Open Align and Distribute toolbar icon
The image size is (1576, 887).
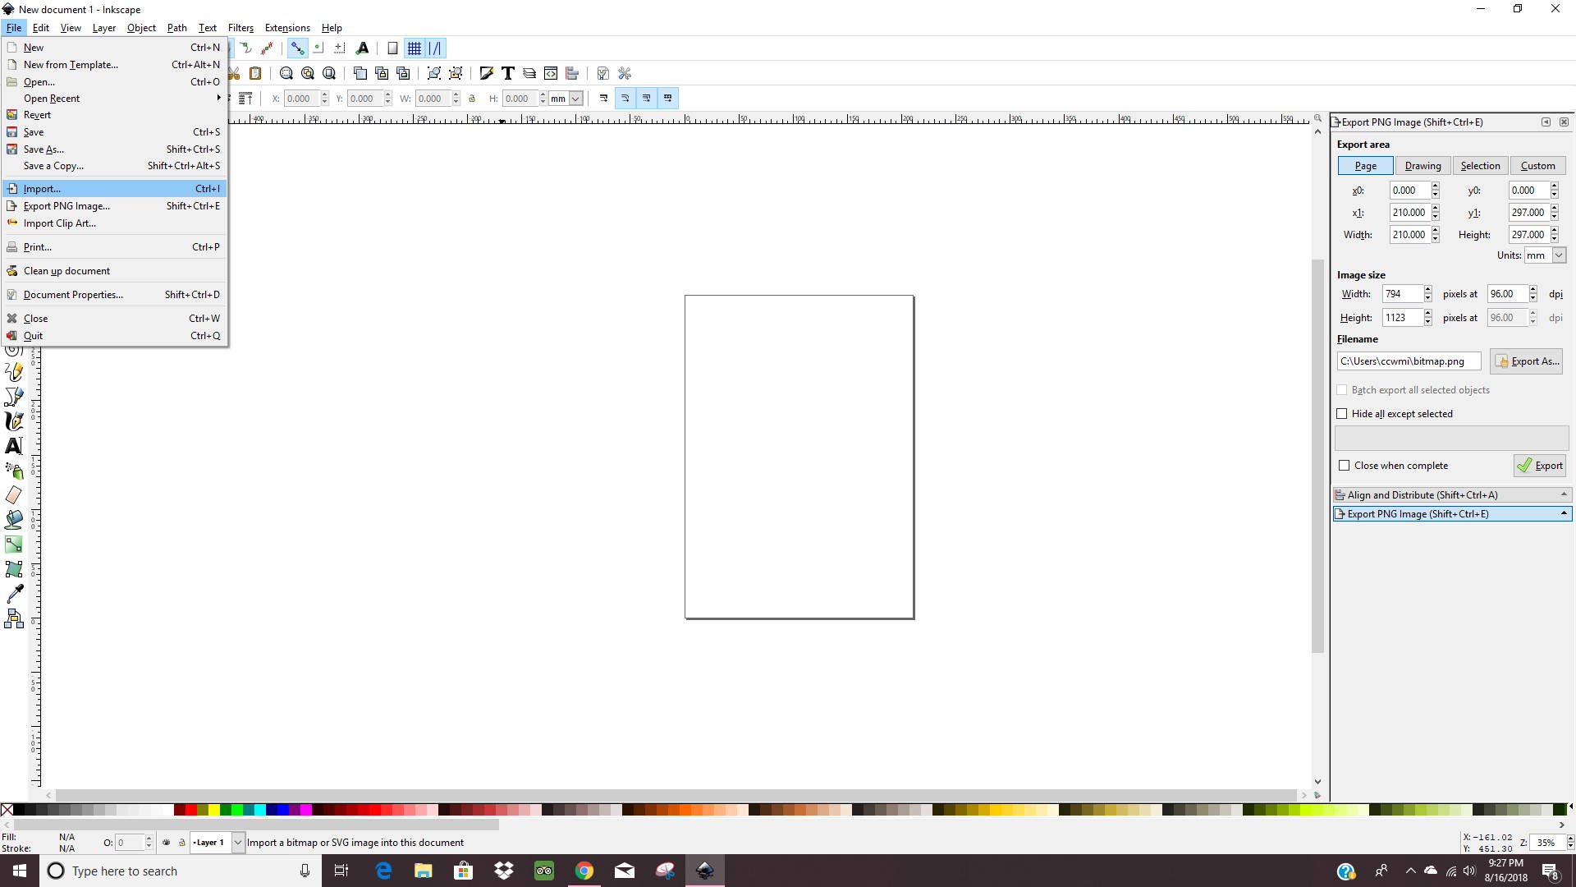(x=572, y=73)
